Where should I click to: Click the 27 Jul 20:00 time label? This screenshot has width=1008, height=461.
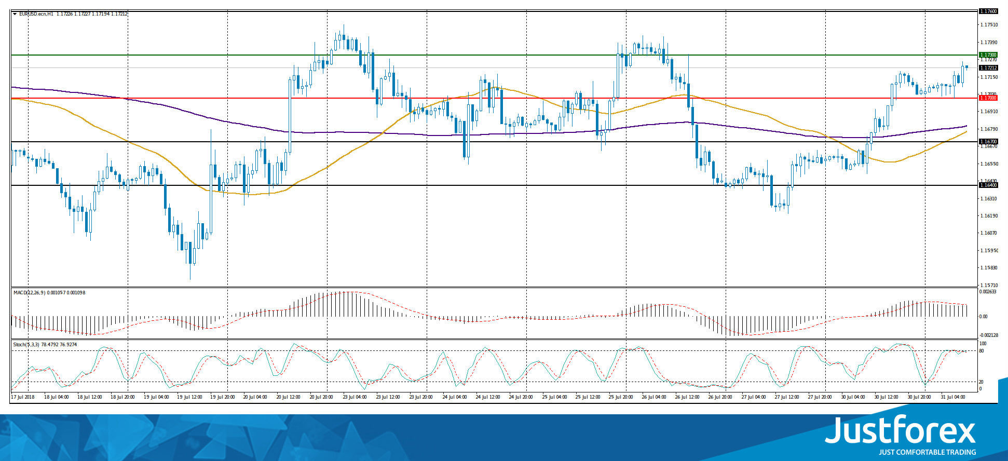pyautogui.click(x=821, y=397)
